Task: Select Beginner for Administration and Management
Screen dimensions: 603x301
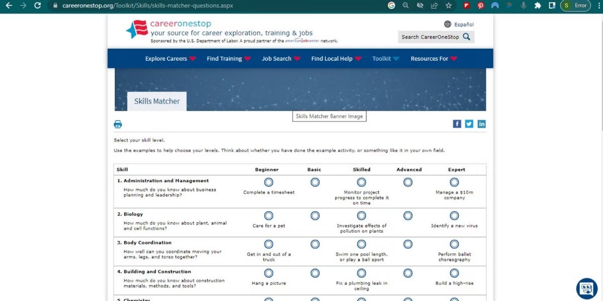Action: coord(269,182)
